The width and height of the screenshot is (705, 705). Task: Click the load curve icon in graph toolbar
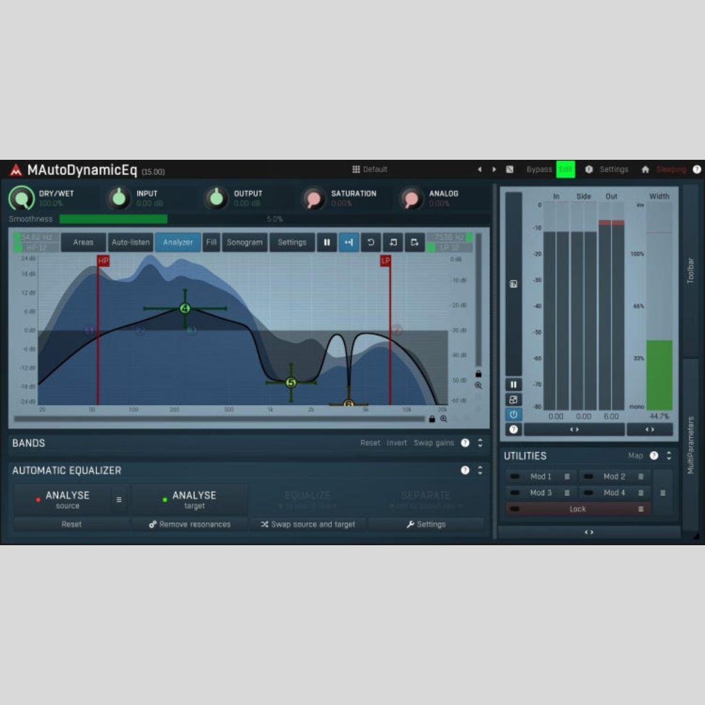click(x=393, y=242)
